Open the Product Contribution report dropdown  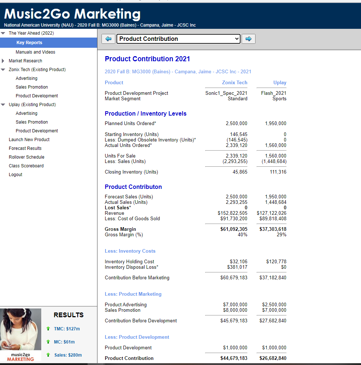coord(178,39)
